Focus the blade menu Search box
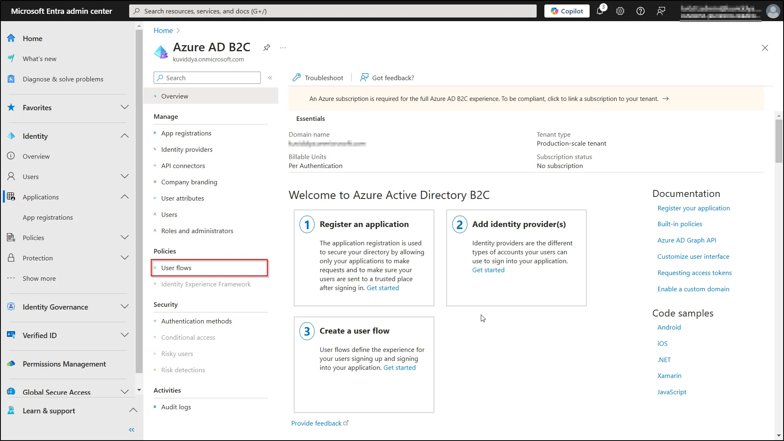The image size is (784, 441). pyautogui.click(x=207, y=78)
